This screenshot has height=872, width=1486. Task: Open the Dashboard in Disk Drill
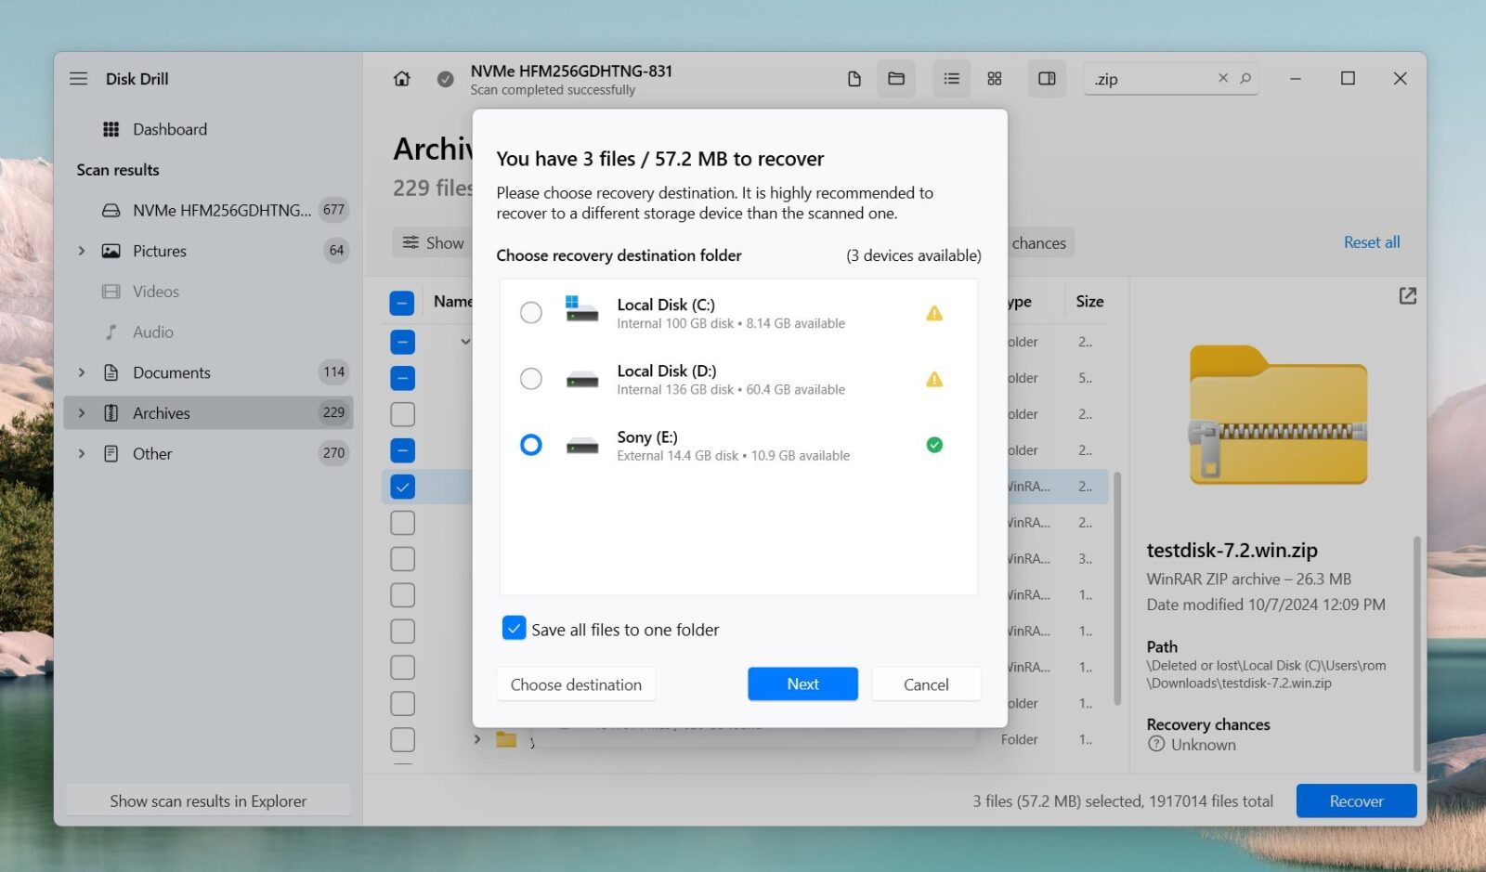[171, 129]
